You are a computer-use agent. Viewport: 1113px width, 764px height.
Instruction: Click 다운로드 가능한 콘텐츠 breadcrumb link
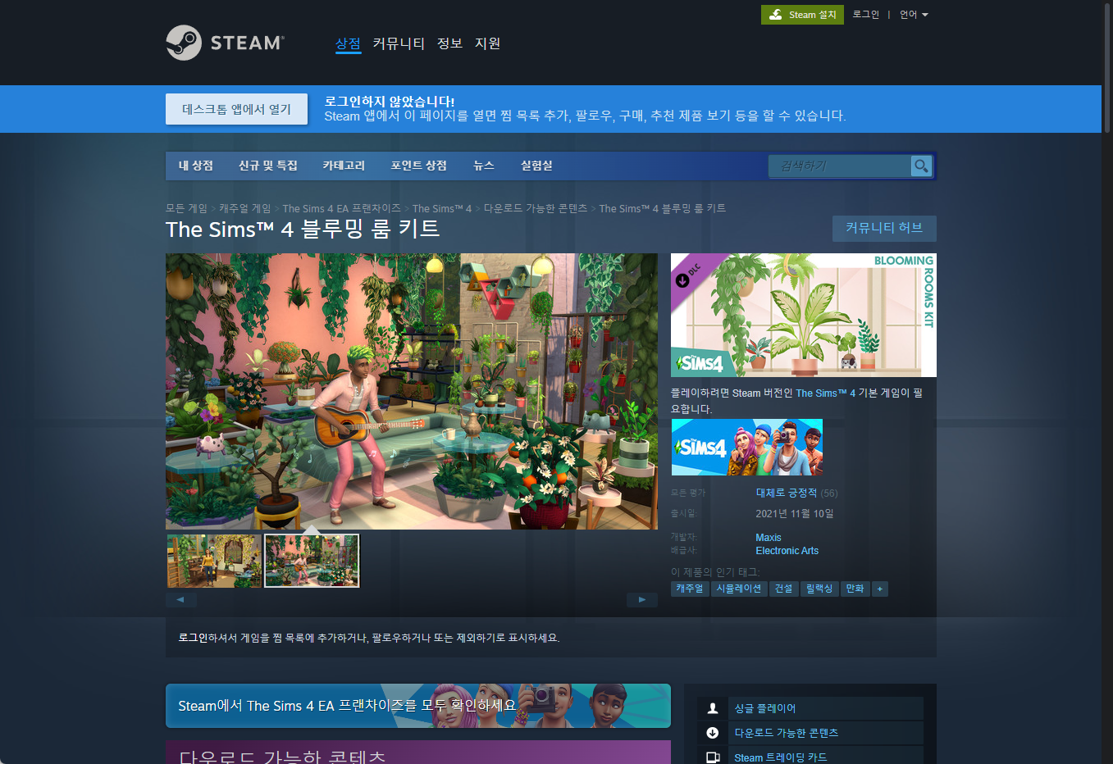pos(536,208)
